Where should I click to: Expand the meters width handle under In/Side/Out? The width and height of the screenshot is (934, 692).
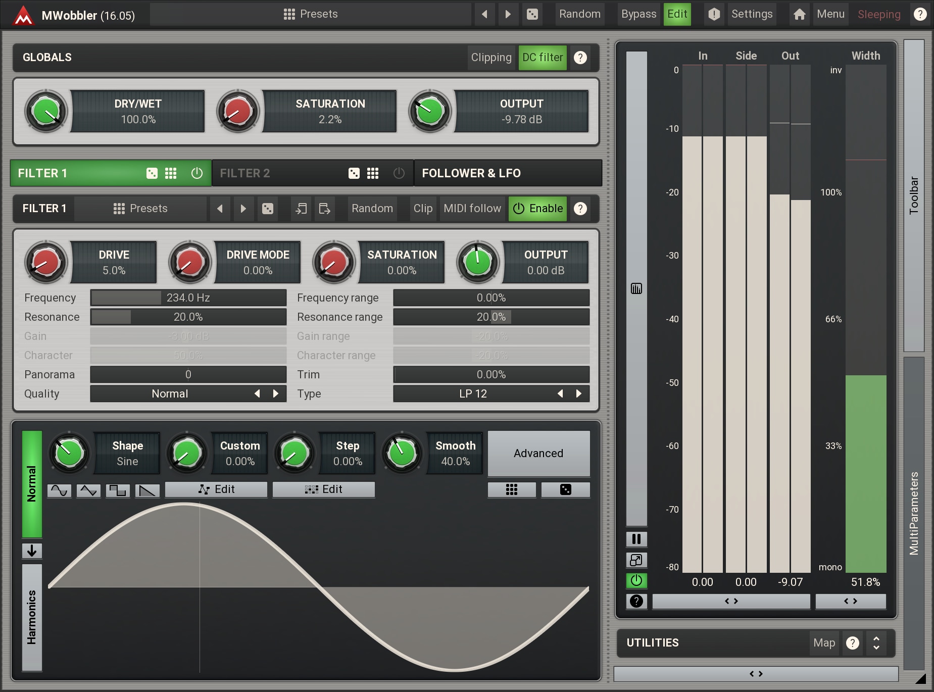click(731, 601)
